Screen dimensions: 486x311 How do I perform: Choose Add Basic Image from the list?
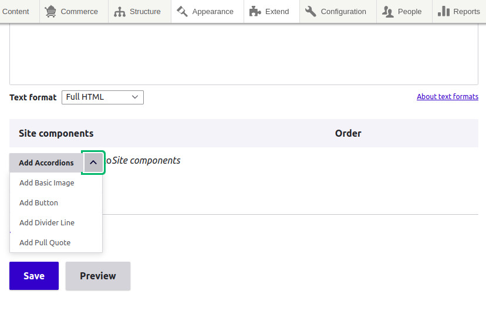point(47,182)
